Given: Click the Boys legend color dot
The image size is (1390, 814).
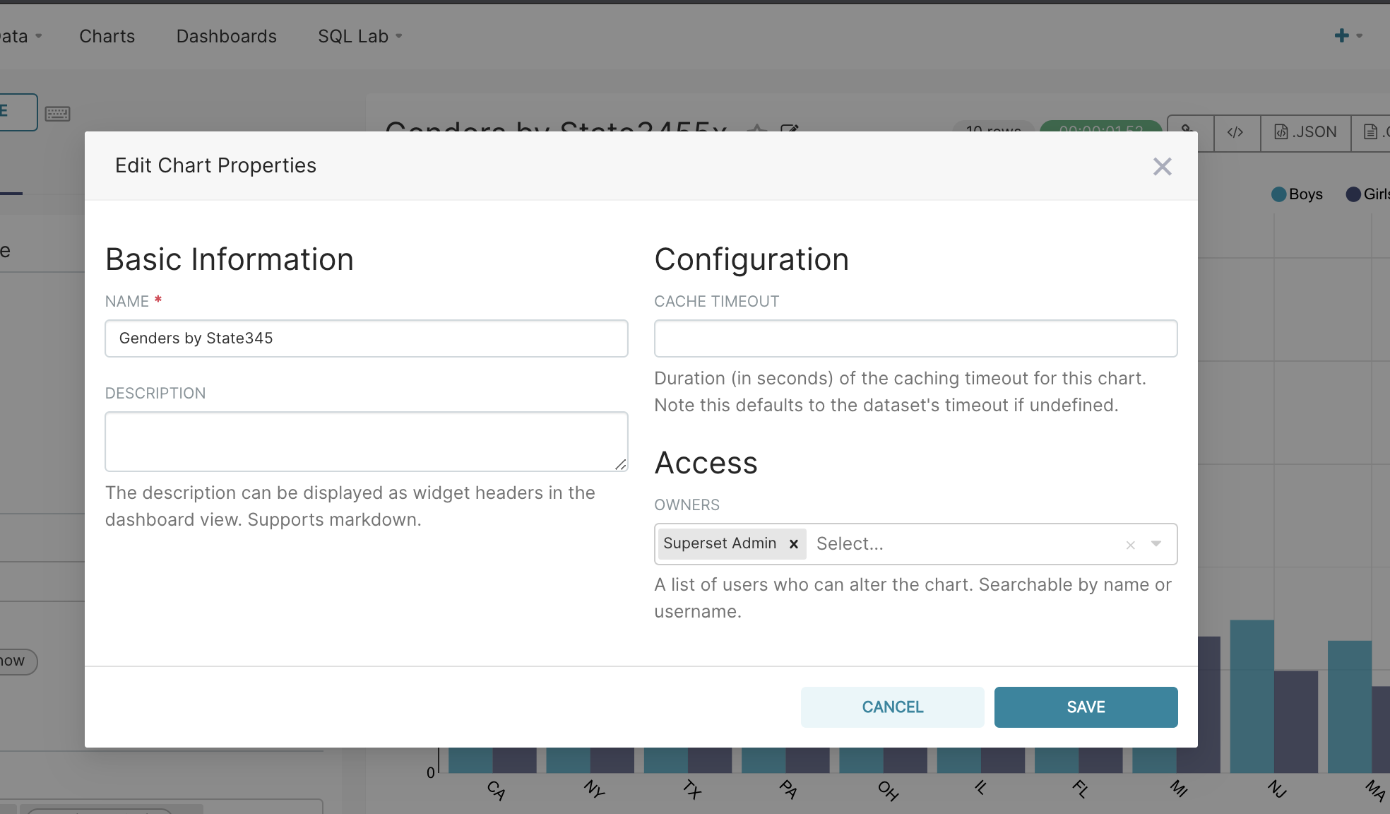Looking at the screenshot, I should 1278,194.
